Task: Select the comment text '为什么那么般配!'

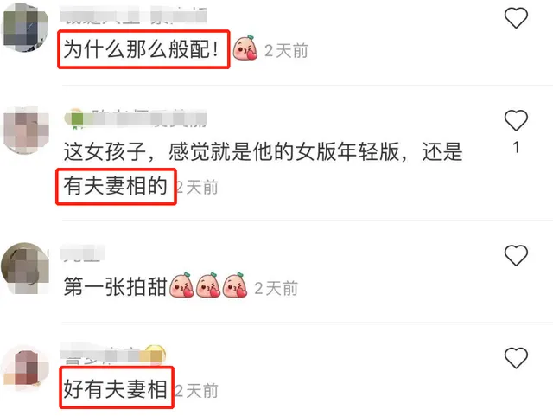Action: click(141, 49)
